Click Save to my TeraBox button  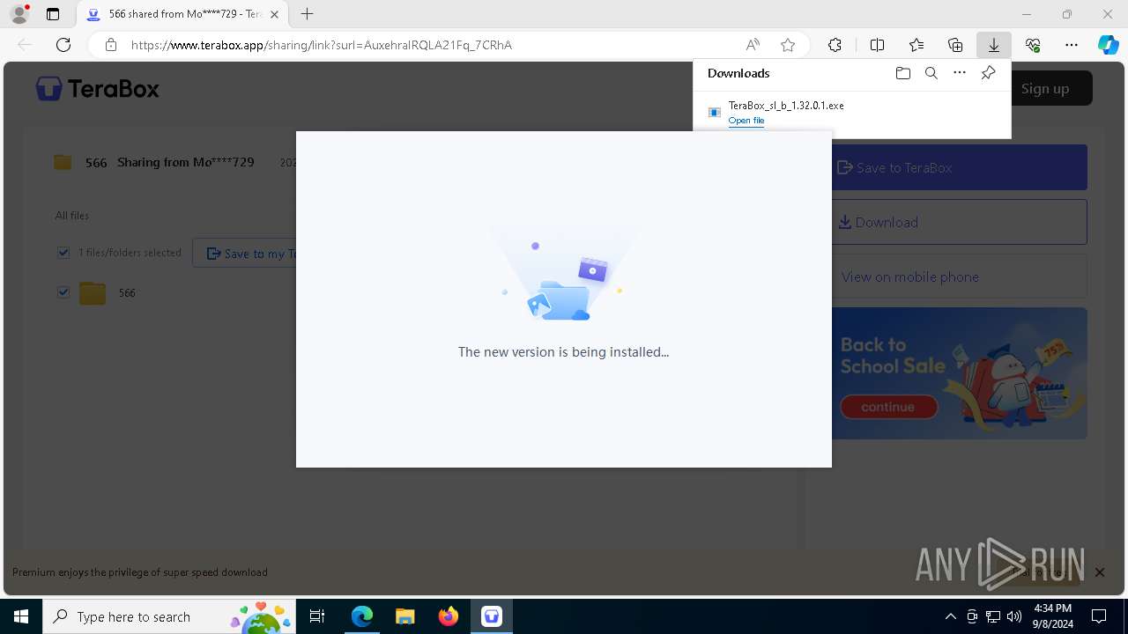pos(244,253)
